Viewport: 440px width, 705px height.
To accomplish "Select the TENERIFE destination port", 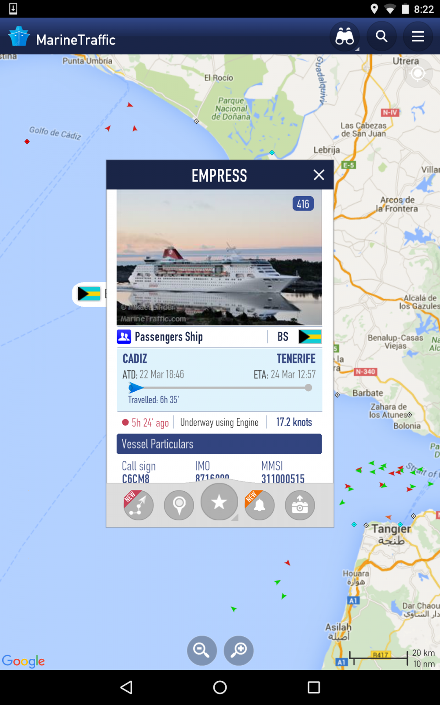I will tap(296, 359).
